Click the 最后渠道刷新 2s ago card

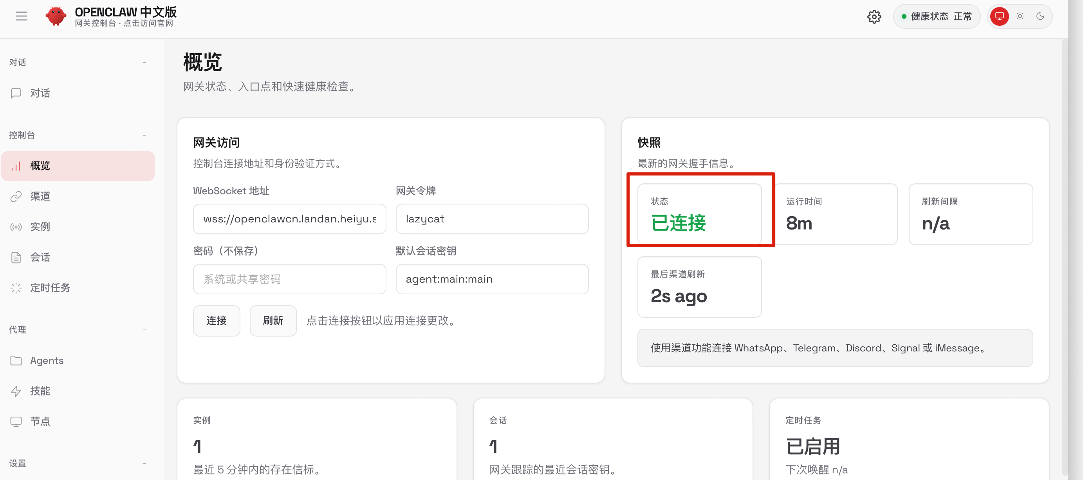(700, 287)
